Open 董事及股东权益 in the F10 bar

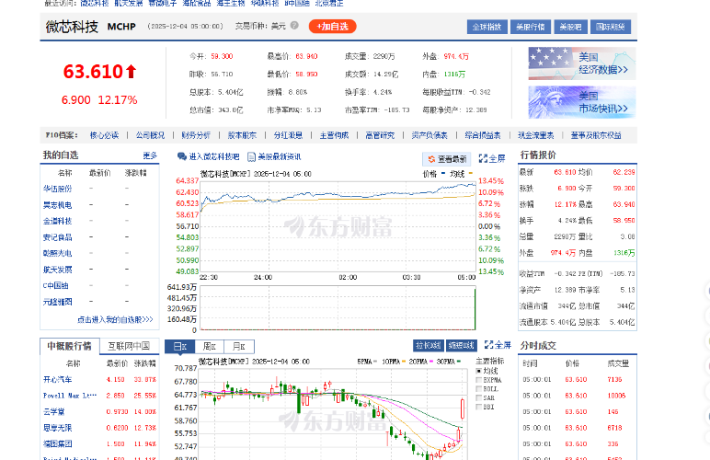pos(596,135)
